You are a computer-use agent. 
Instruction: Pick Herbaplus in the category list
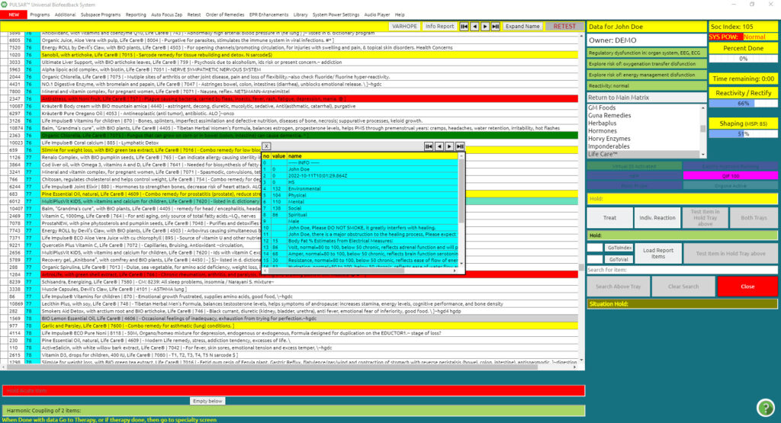point(603,123)
